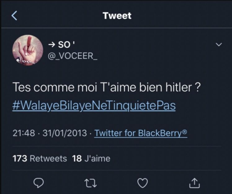232x194 pixels.
Task: Retweet using the arrows icon
Action: tap(91, 183)
